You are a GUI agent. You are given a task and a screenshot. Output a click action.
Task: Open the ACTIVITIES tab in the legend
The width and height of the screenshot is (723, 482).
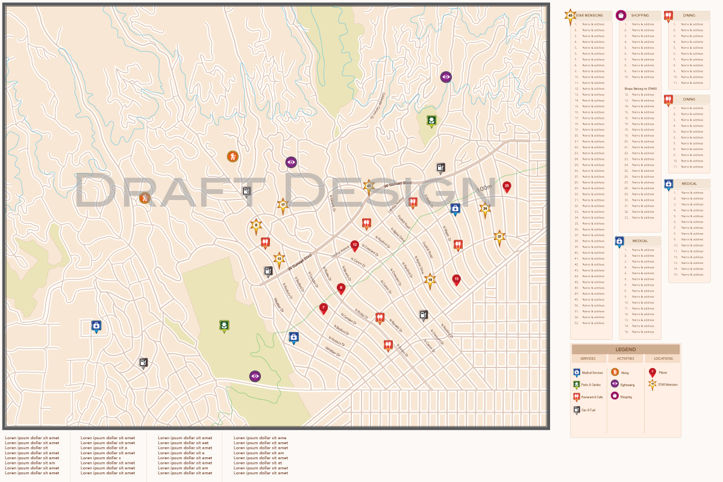pyautogui.click(x=626, y=358)
